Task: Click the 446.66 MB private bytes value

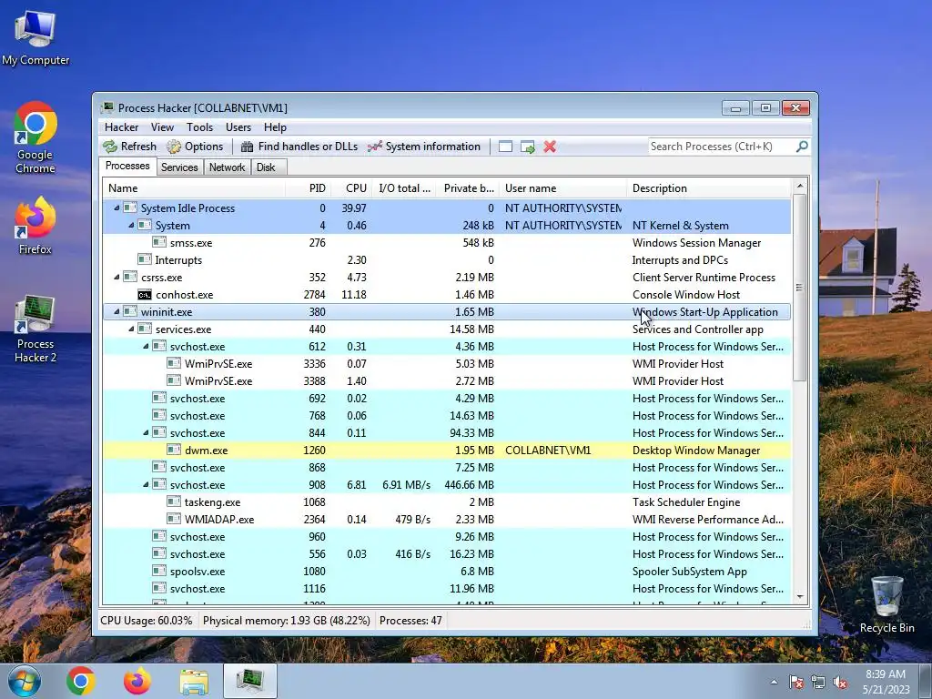Action: [469, 485]
